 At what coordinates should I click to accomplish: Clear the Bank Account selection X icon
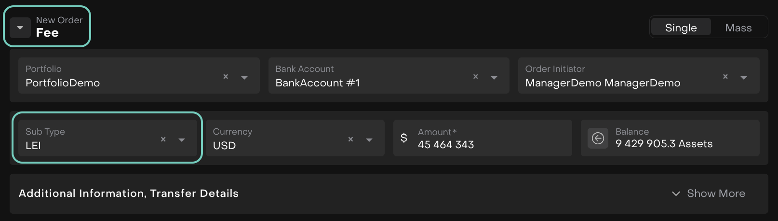475,76
